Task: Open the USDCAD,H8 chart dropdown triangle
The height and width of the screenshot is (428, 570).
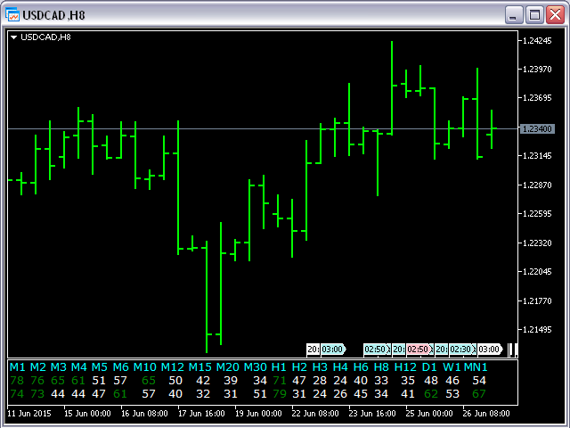Action: pyautogui.click(x=14, y=37)
